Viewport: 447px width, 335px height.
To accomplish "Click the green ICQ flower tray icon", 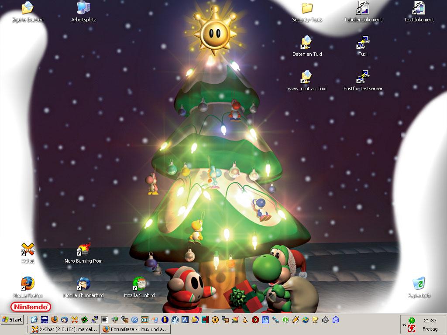I will pyautogui.click(x=412, y=321).
